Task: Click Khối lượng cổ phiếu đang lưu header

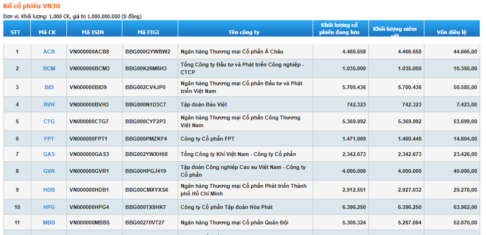Action: pyautogui.click(x=339, y=29)
